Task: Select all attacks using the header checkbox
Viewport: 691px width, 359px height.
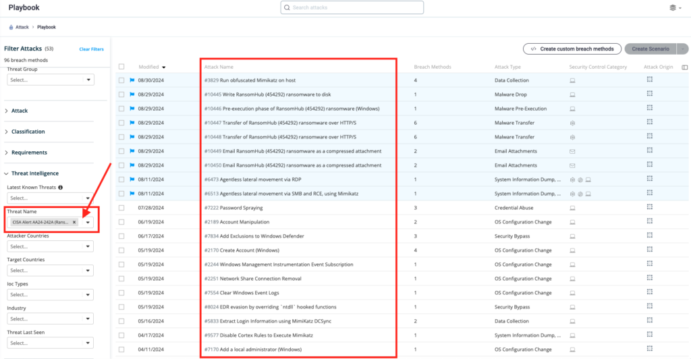Action: (x=121, y=67)
